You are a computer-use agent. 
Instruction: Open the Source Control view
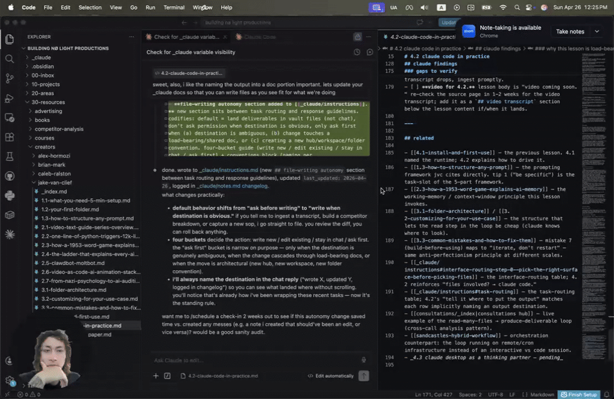point(10,78)
